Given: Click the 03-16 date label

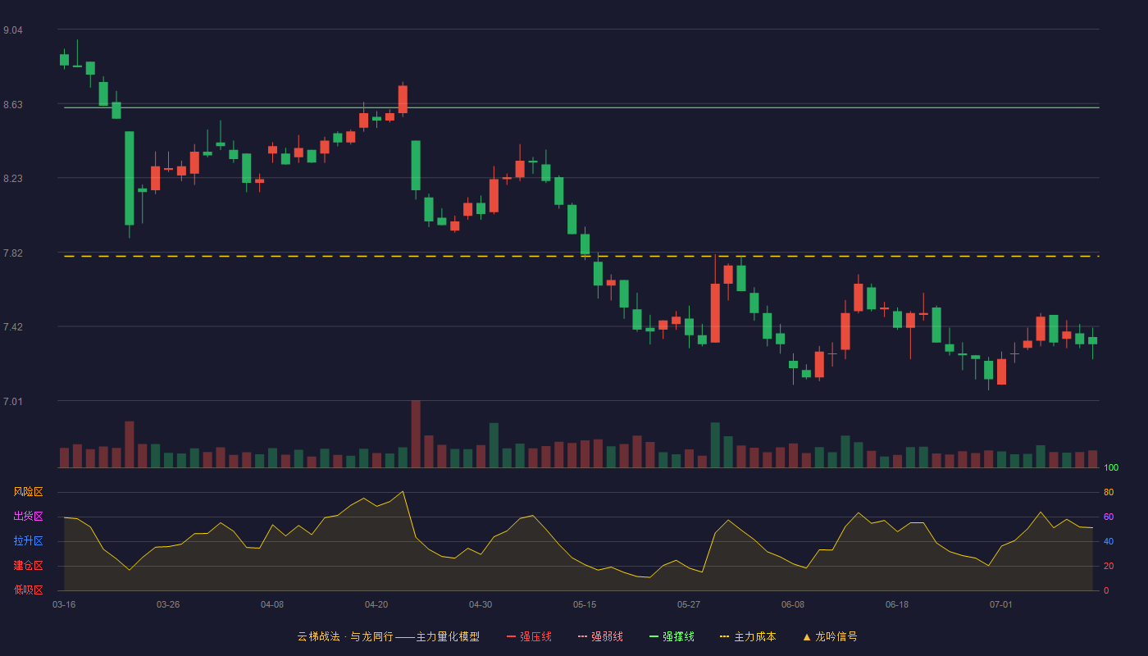Looking at the screenshot, I should 64,604.
